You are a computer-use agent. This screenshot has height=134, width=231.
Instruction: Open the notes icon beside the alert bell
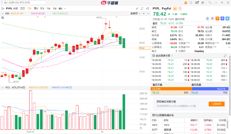(x=212, y=18)
